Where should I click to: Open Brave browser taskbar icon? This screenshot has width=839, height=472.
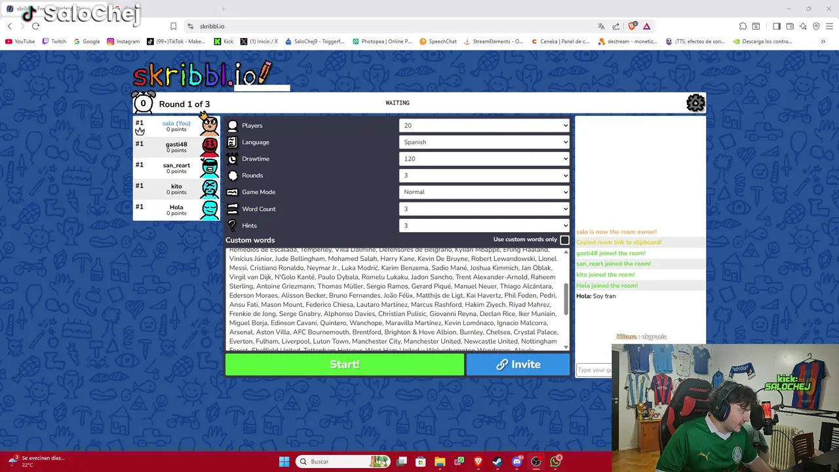click(x=478, y=462)
